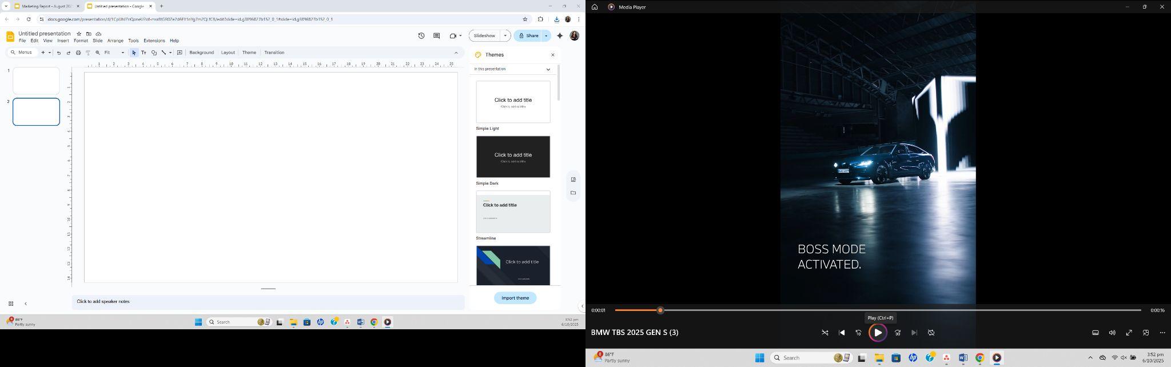Open the Google account avatar
1171x367 pixels.
575,35
